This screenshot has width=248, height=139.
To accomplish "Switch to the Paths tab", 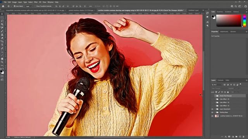I will 227,80.
